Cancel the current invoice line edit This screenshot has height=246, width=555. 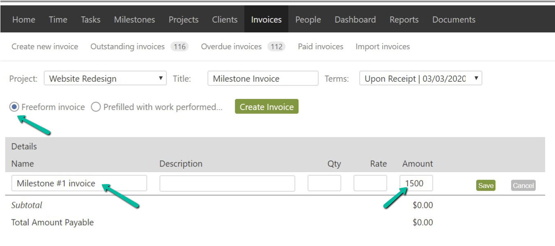523,185
